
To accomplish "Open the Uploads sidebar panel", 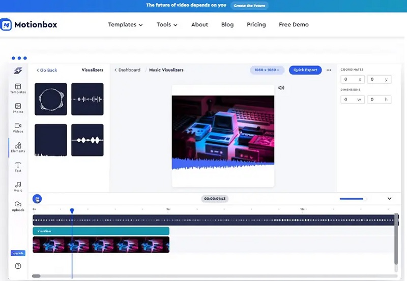I will (x=18, y=206).
